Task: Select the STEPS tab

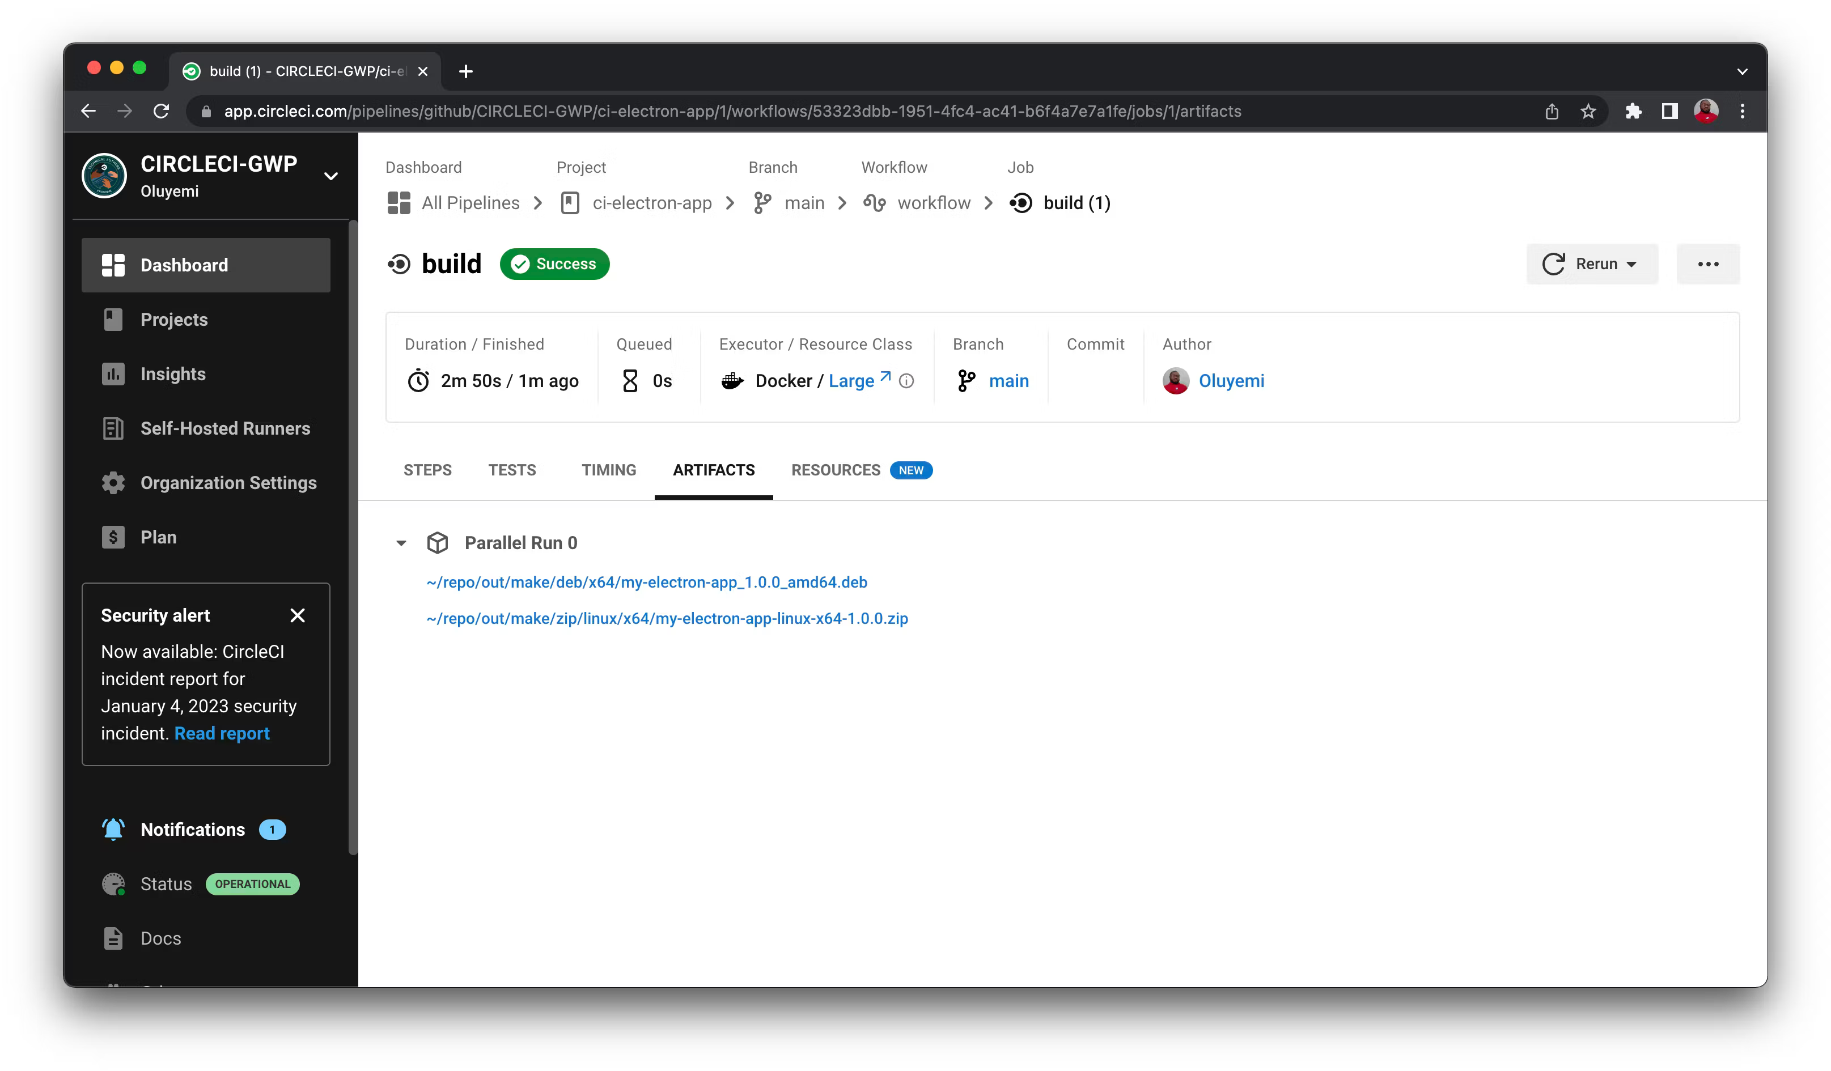Action: tap(427, 469)
